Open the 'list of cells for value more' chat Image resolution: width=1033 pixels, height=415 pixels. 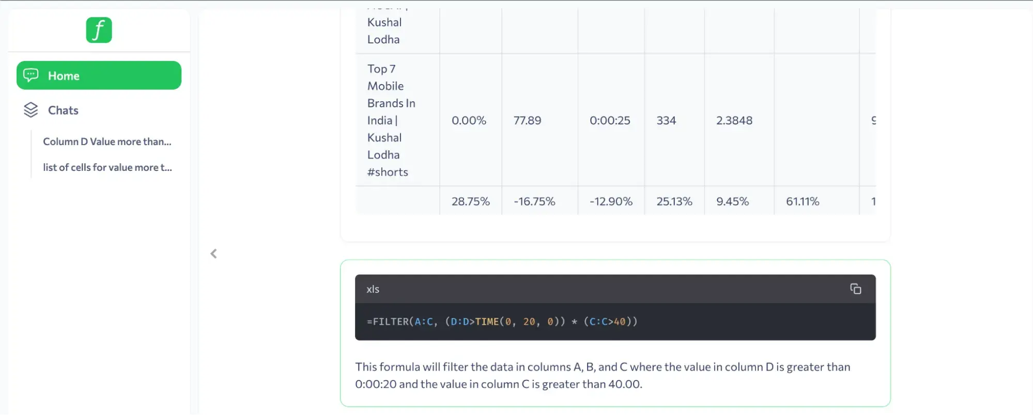(107, 167)
